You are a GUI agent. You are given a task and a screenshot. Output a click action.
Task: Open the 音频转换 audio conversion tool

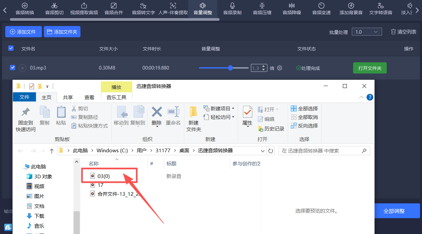coord(25,9)
